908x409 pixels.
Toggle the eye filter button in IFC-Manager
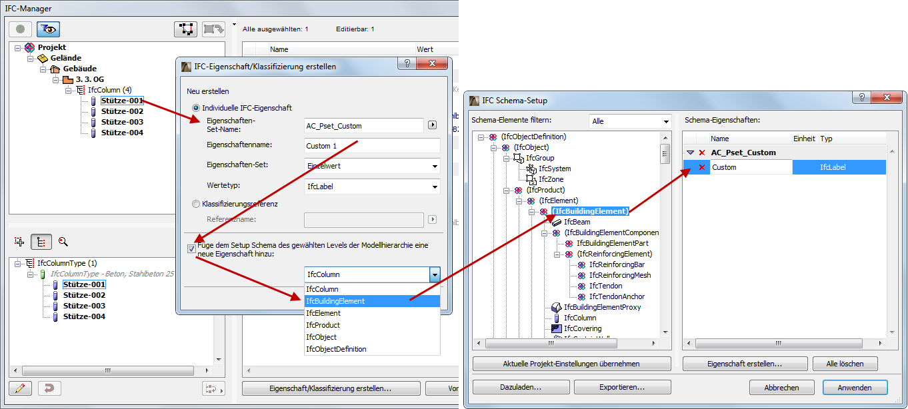tap(47, 29)
